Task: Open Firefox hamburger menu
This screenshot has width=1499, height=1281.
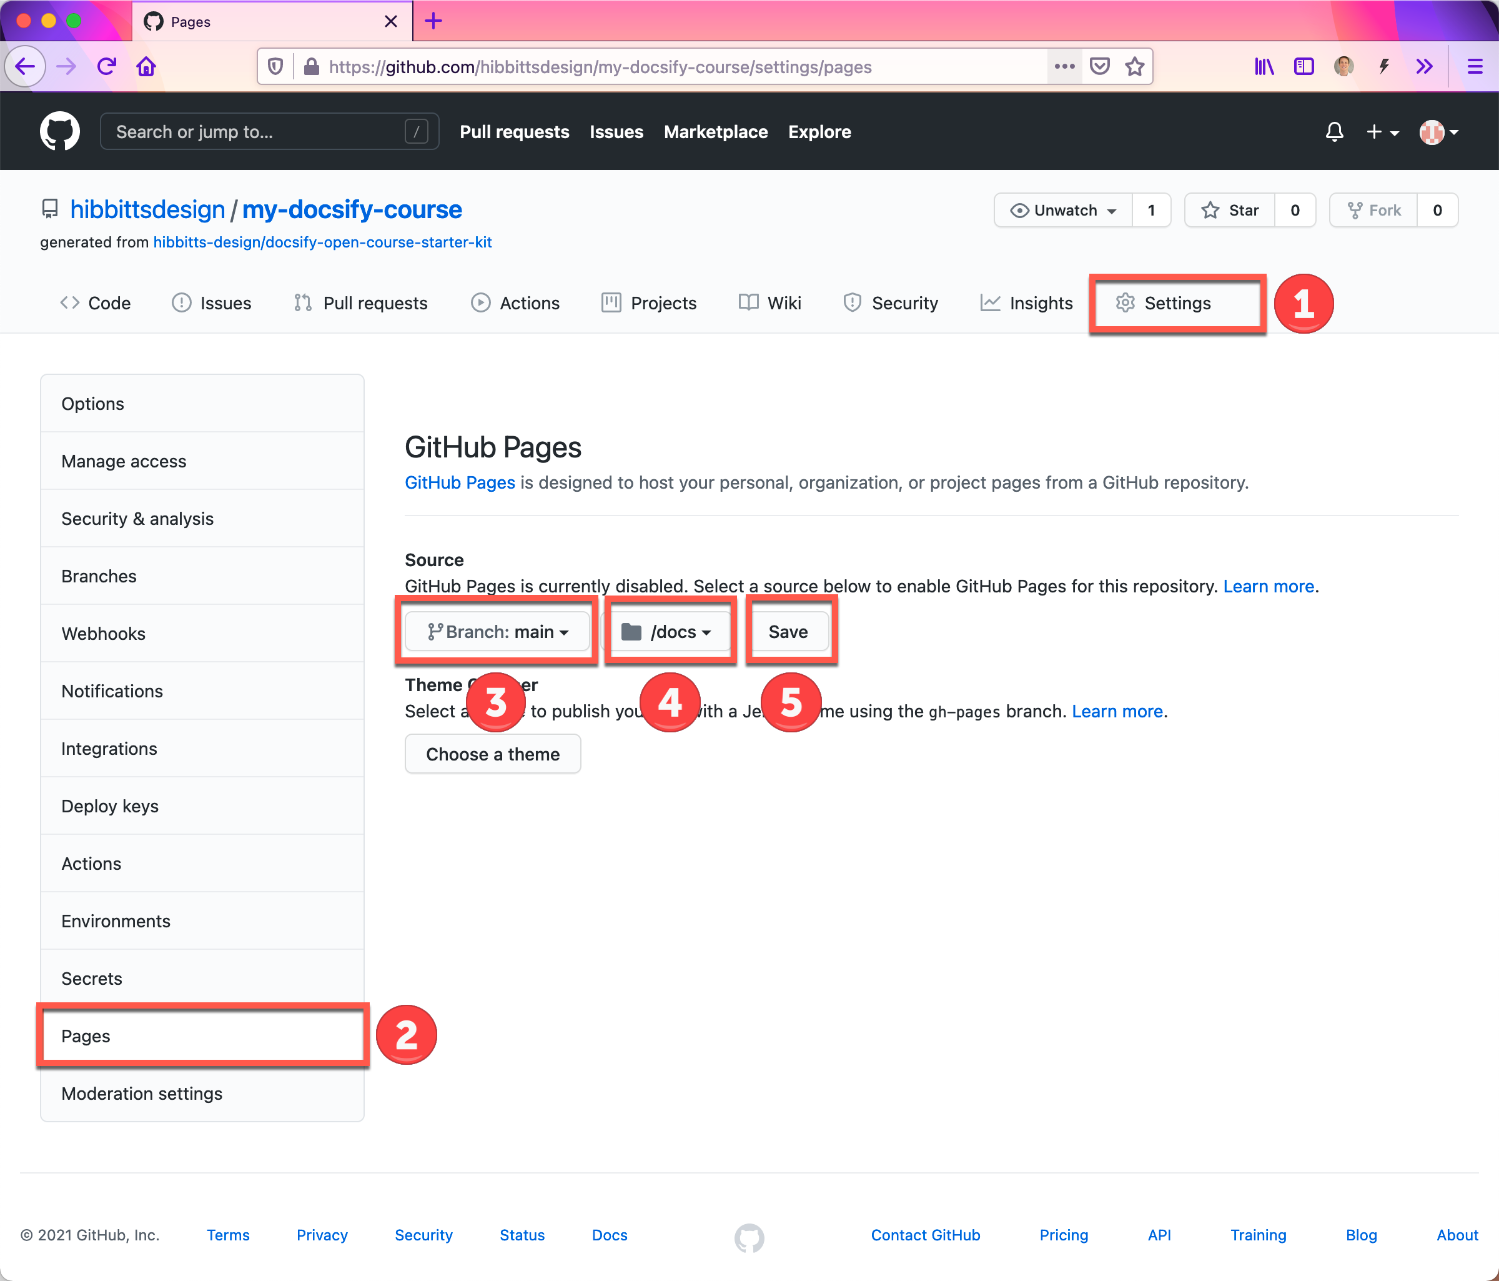Action: [1475, 67]
